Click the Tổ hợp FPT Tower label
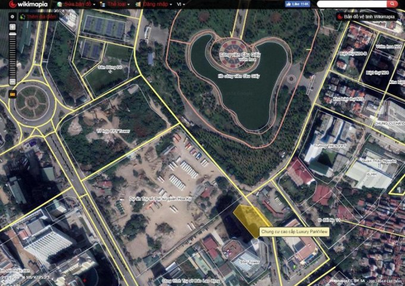 tap(113, 131)
